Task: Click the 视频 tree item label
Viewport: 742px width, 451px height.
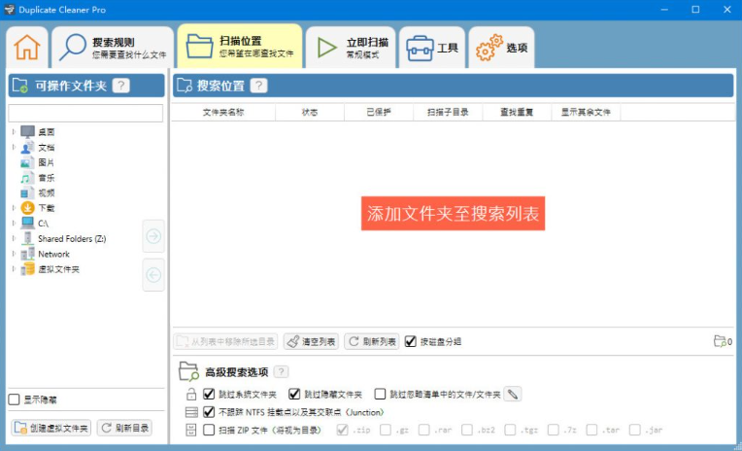Action: point(47,192)
